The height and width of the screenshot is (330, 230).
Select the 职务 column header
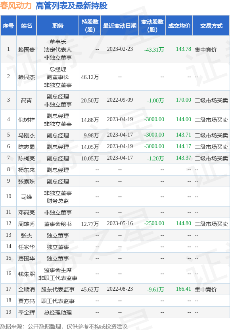(58, 26)
